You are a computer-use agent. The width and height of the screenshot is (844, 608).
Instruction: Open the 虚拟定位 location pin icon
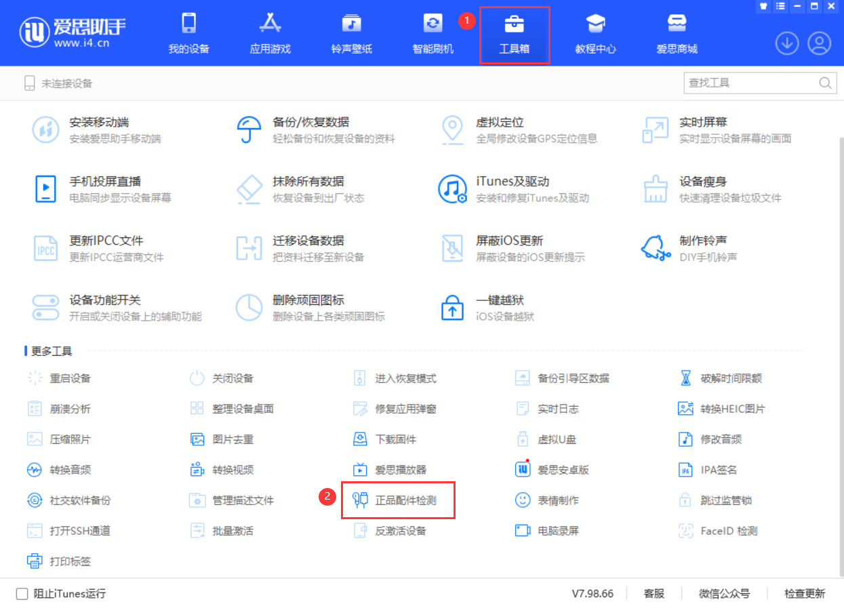[x=452, y=129]
